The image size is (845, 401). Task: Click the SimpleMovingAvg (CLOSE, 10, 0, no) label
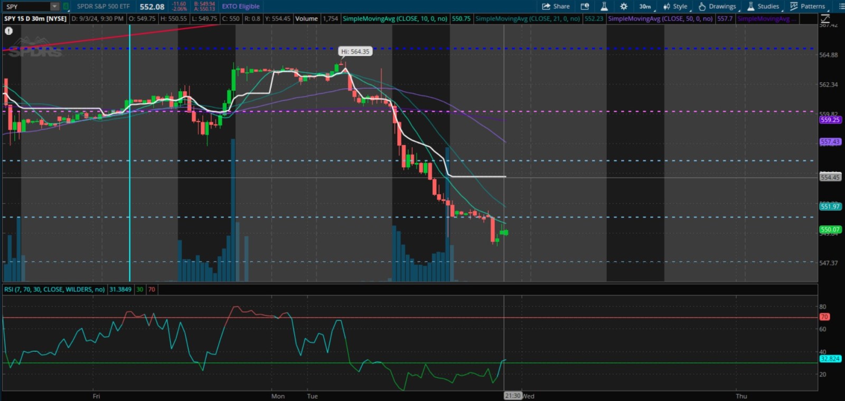[x=395, y=18]
